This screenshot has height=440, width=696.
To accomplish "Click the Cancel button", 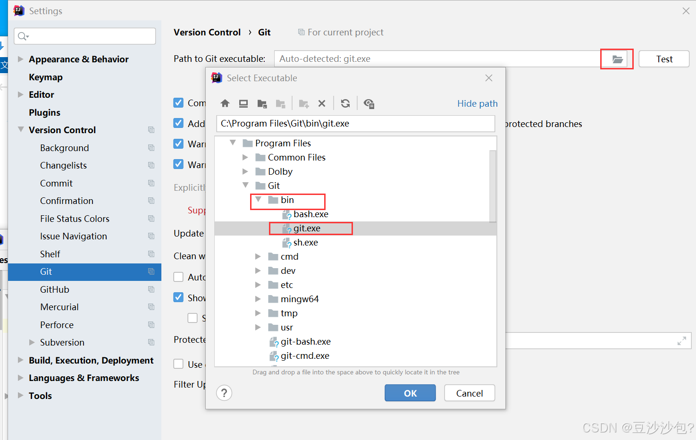I will click(470, 393).
